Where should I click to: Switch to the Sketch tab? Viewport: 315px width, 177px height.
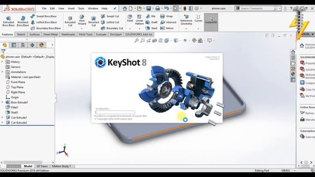pyautogui.click(x=21, y=34)
